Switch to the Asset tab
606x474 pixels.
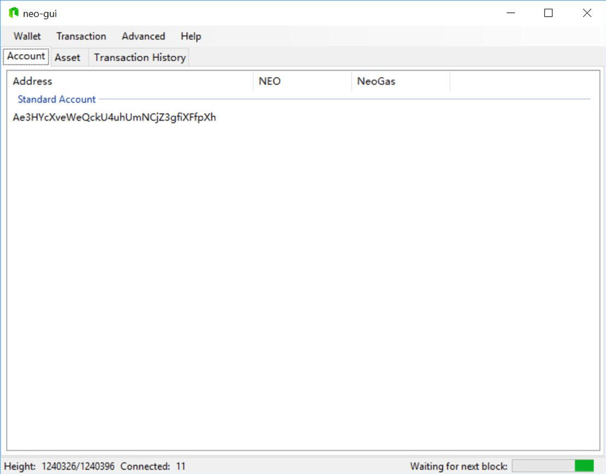pos(67,57)
